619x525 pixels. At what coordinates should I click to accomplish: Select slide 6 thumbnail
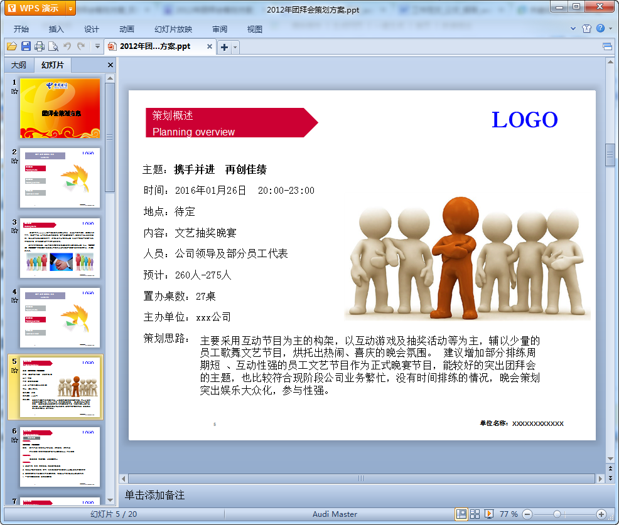click(x=60, y=457)
